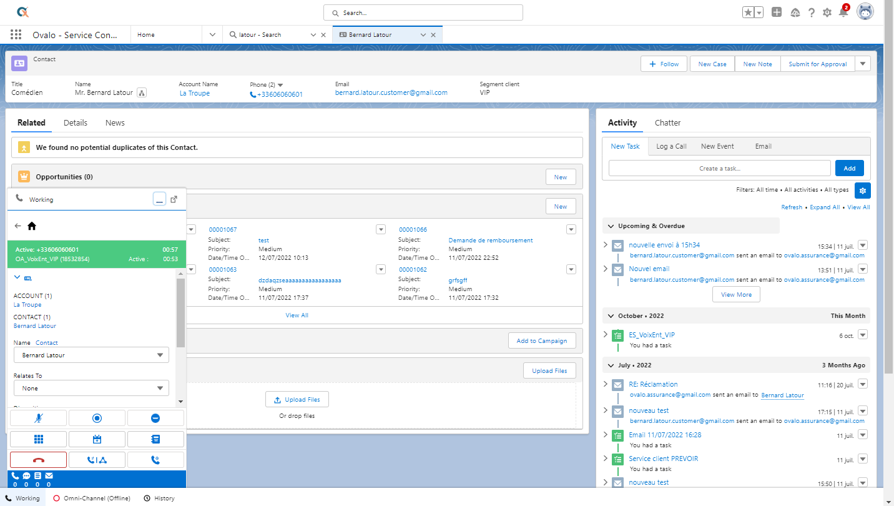Open the softphone dial pad
894x506 pixels.
click(x=39, y=439)
